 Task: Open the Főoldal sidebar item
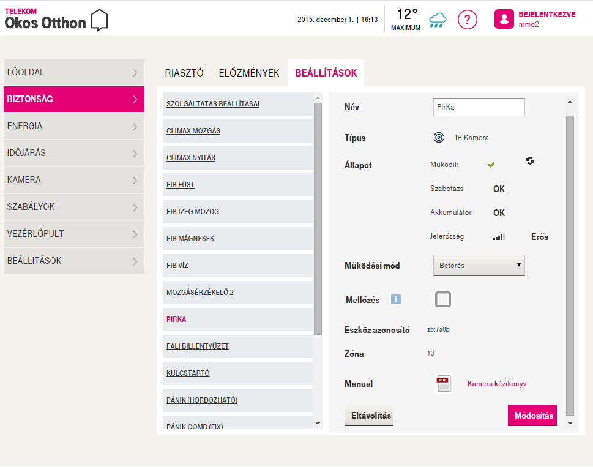click(x=74, y=72)
